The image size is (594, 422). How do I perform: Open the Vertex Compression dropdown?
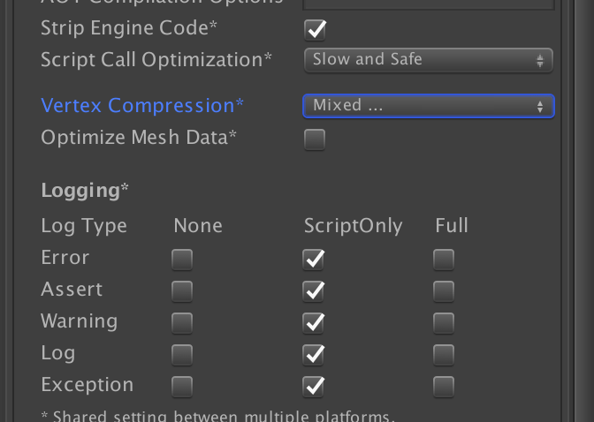click(428, 106)
